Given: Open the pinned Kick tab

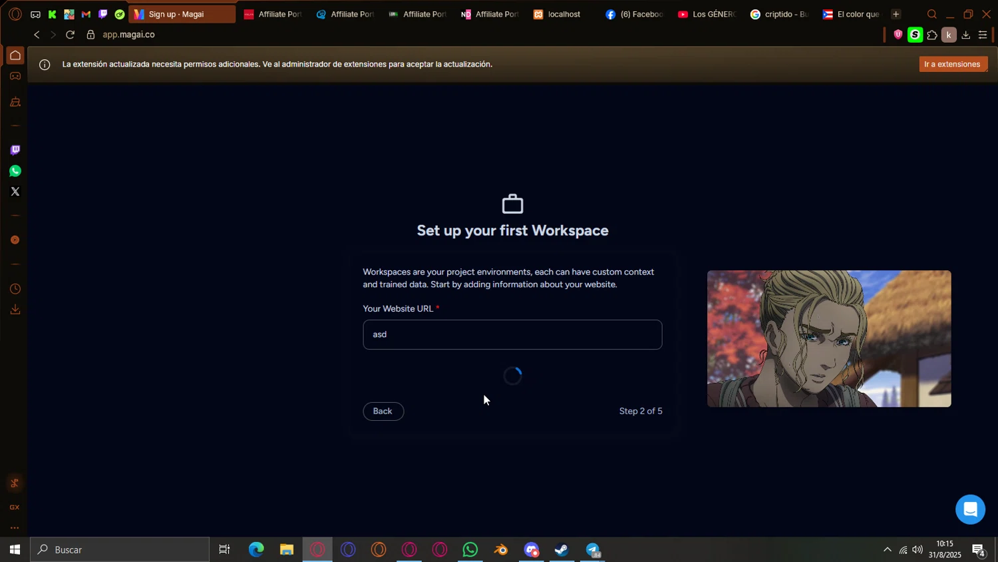Looking at the screenshot, I should click(52, 14).
